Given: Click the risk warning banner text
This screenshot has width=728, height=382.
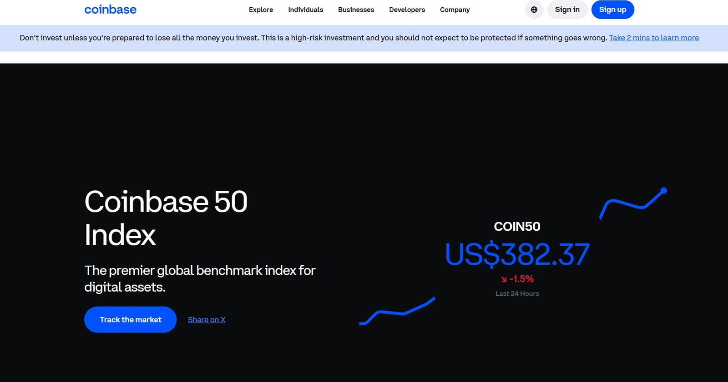Looking at the screenshot, I should coord(313,38).
